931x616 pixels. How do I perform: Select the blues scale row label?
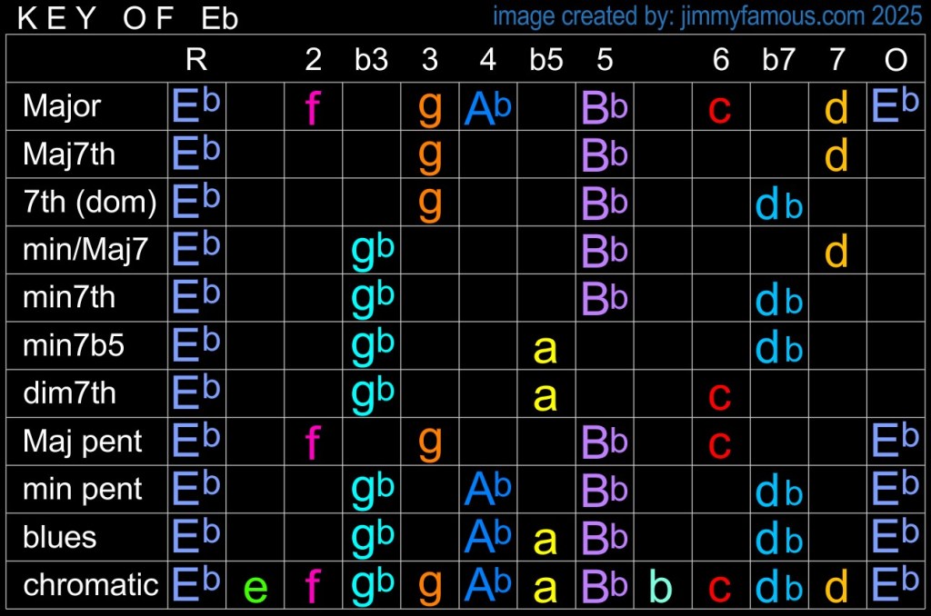click(x=60, y=537)
